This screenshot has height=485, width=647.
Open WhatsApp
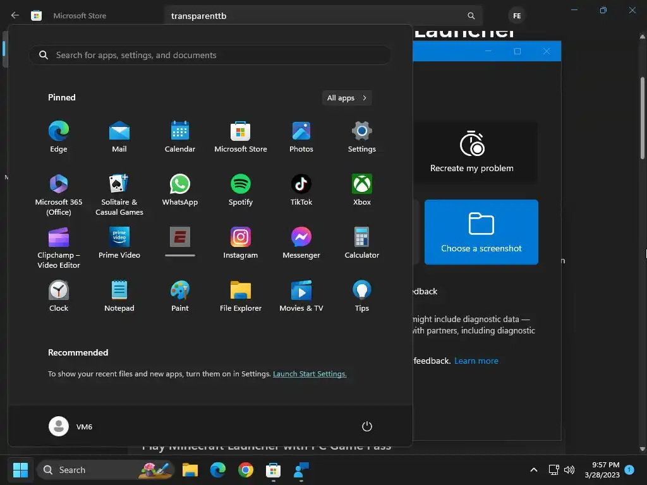pos(180,189)
